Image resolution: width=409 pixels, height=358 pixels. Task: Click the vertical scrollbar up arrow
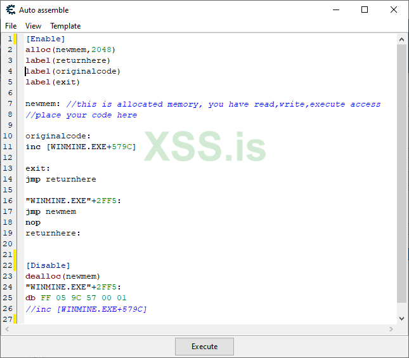(401, 39)
